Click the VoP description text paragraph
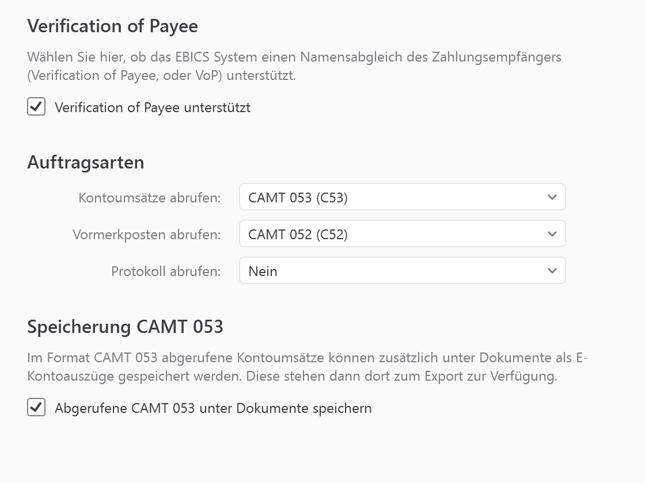 294,66
